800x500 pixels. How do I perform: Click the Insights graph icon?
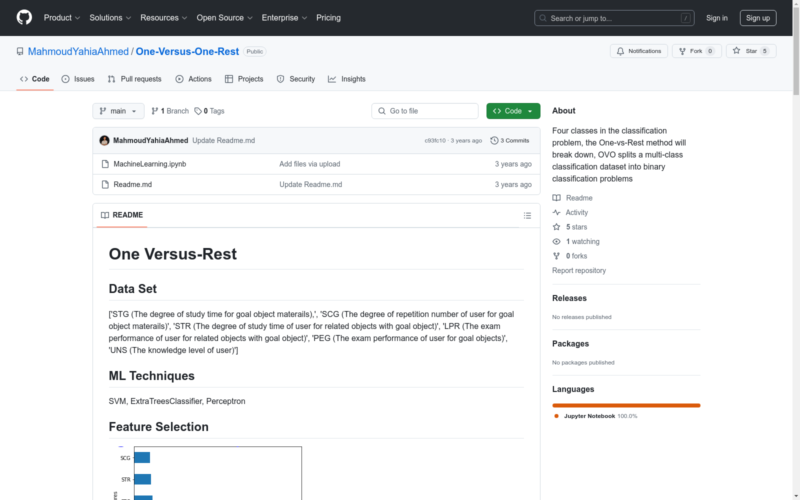pos(332,79)
